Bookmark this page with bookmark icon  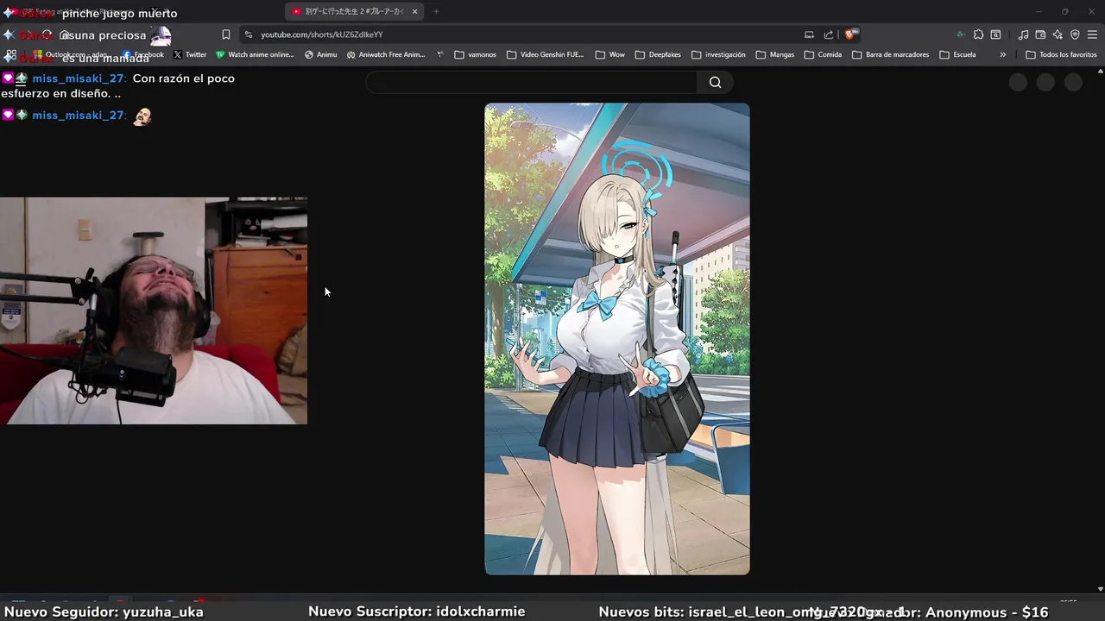pos(226,34)
